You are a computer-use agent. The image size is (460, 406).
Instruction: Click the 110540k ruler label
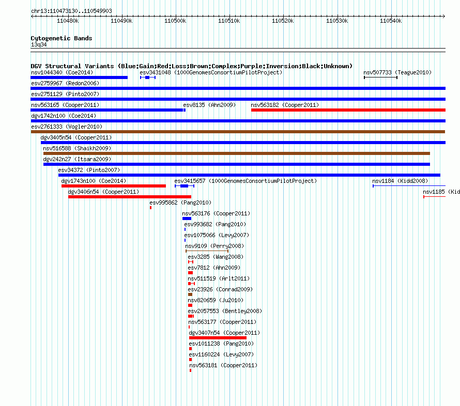pyautogui.click(x=391, y=21)
